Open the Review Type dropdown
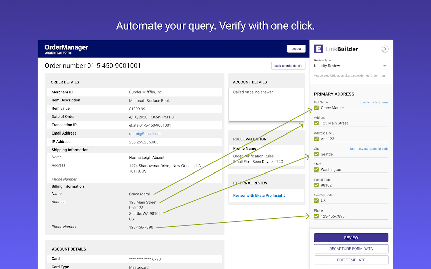 click(x=351, y=66)
